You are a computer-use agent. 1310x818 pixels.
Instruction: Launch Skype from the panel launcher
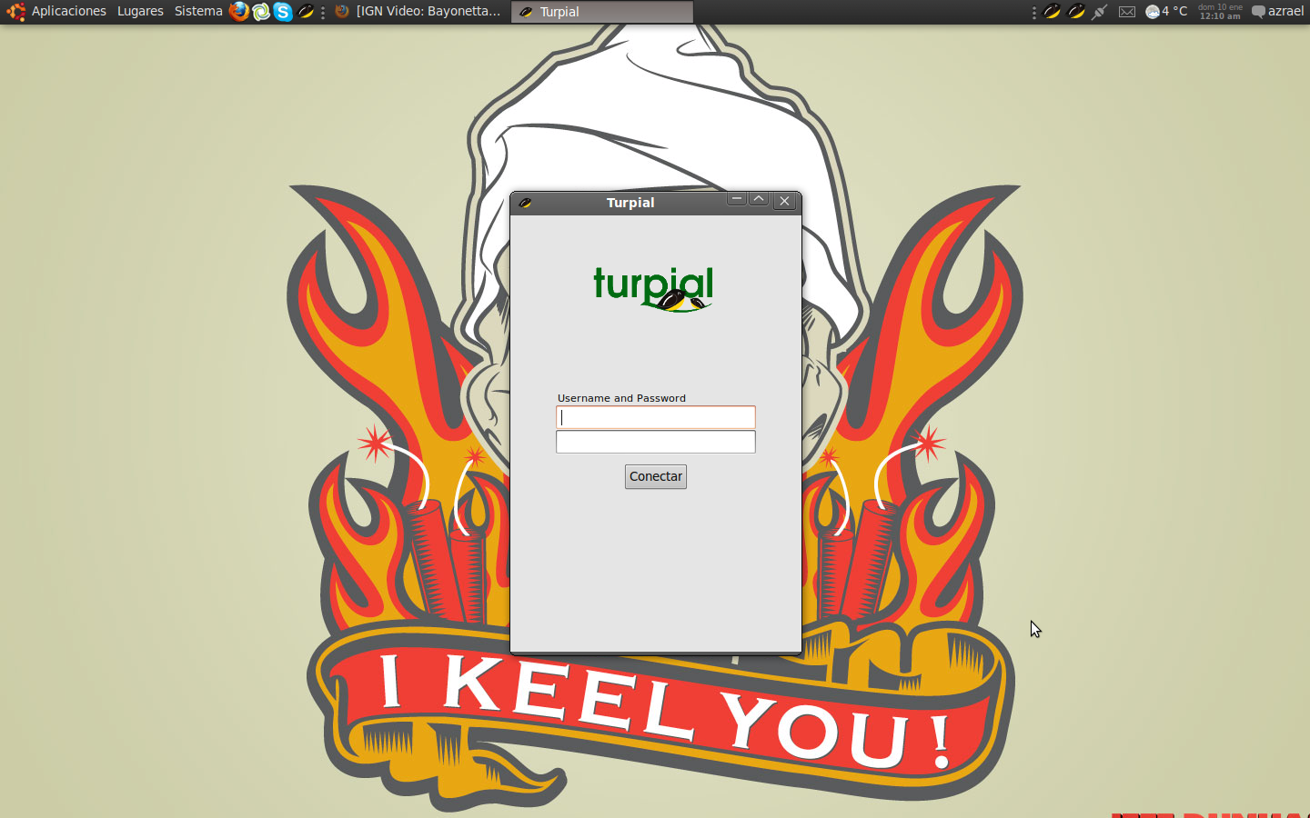283,12
